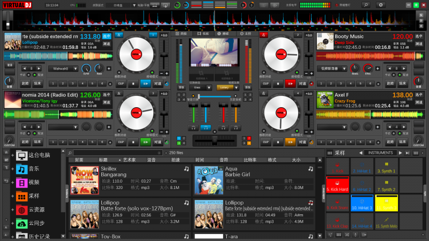The height and width of the screenshot is (241, 429).
Task: Expand the 这台电脑 tree node
Action: [12, 155]
